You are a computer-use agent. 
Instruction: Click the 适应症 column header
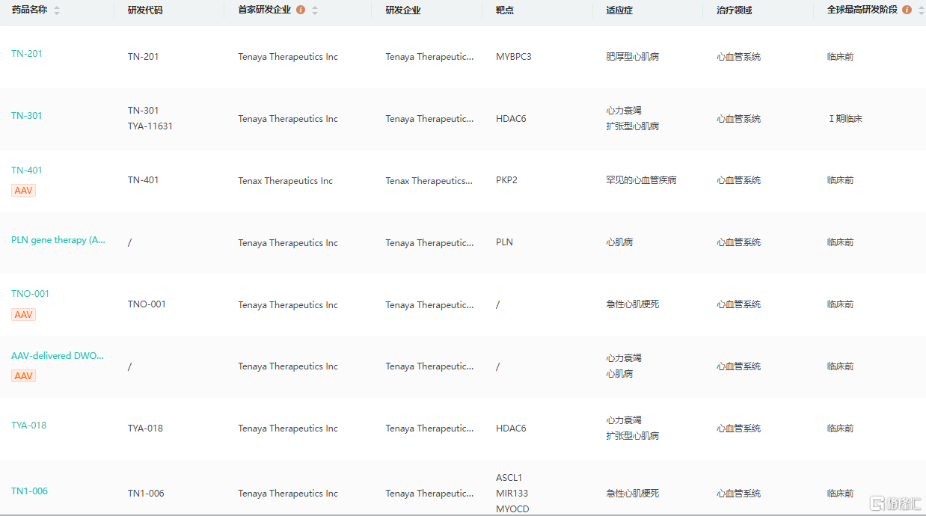tap(619, 10)
